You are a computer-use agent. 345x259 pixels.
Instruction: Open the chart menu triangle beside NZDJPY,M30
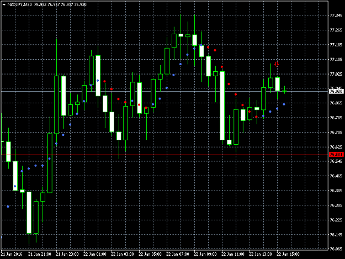point(4,4)
